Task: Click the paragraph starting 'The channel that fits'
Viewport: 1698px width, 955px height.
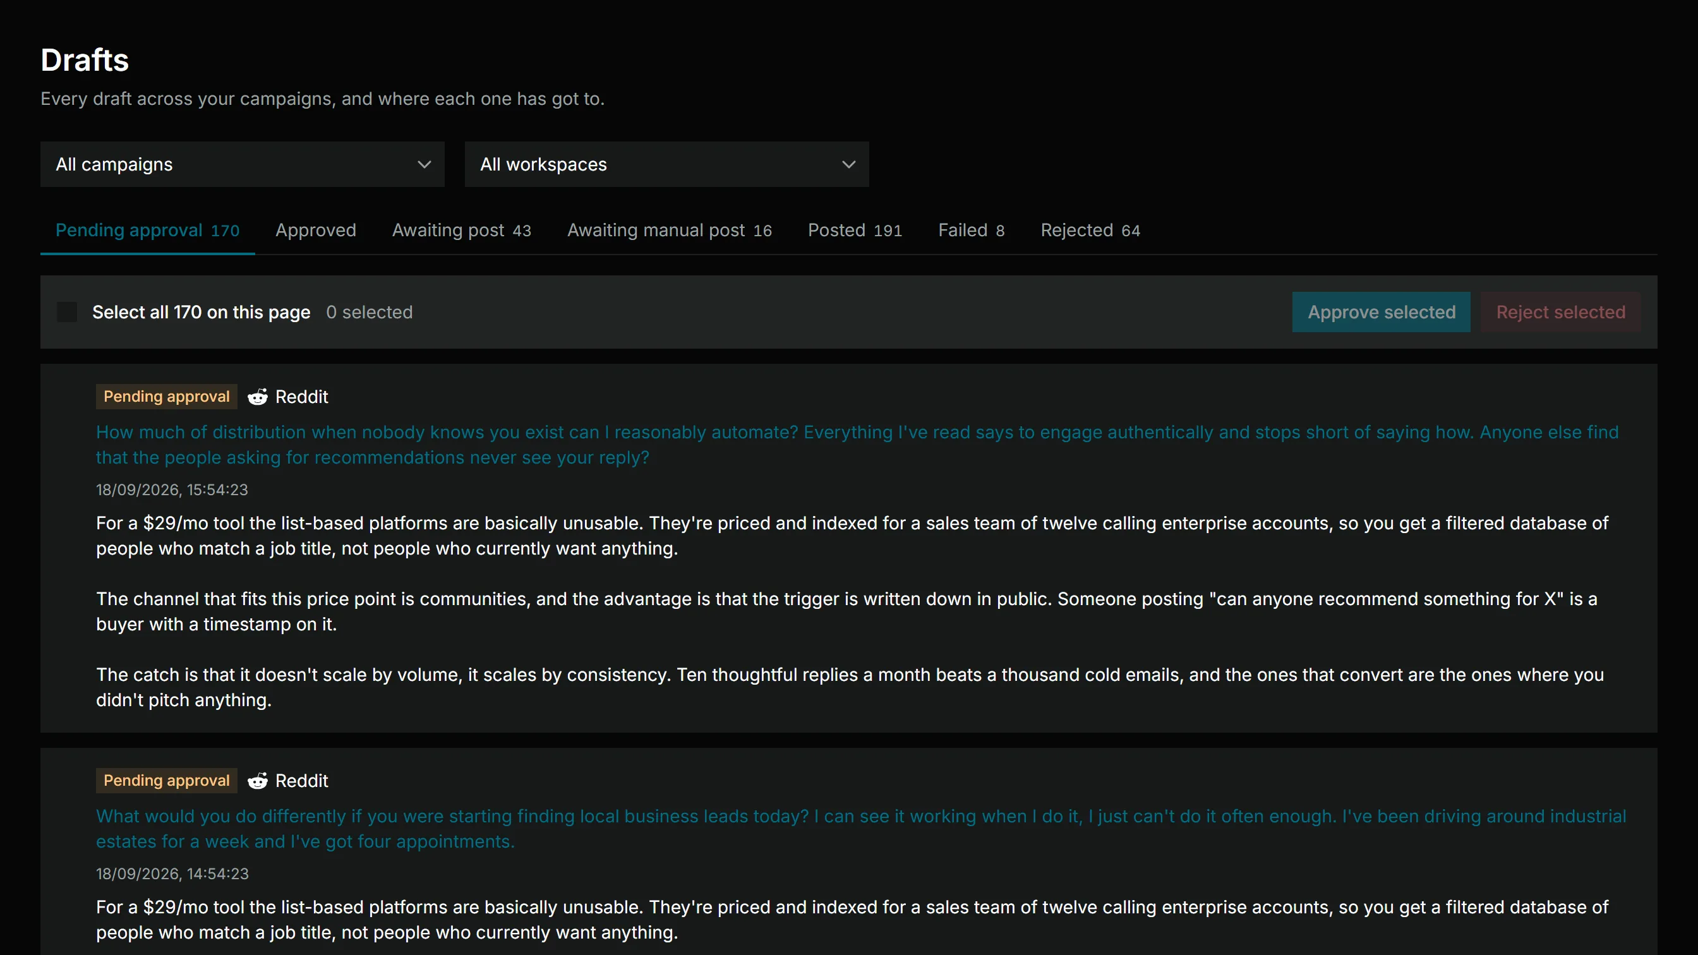Action: point(846,611)
